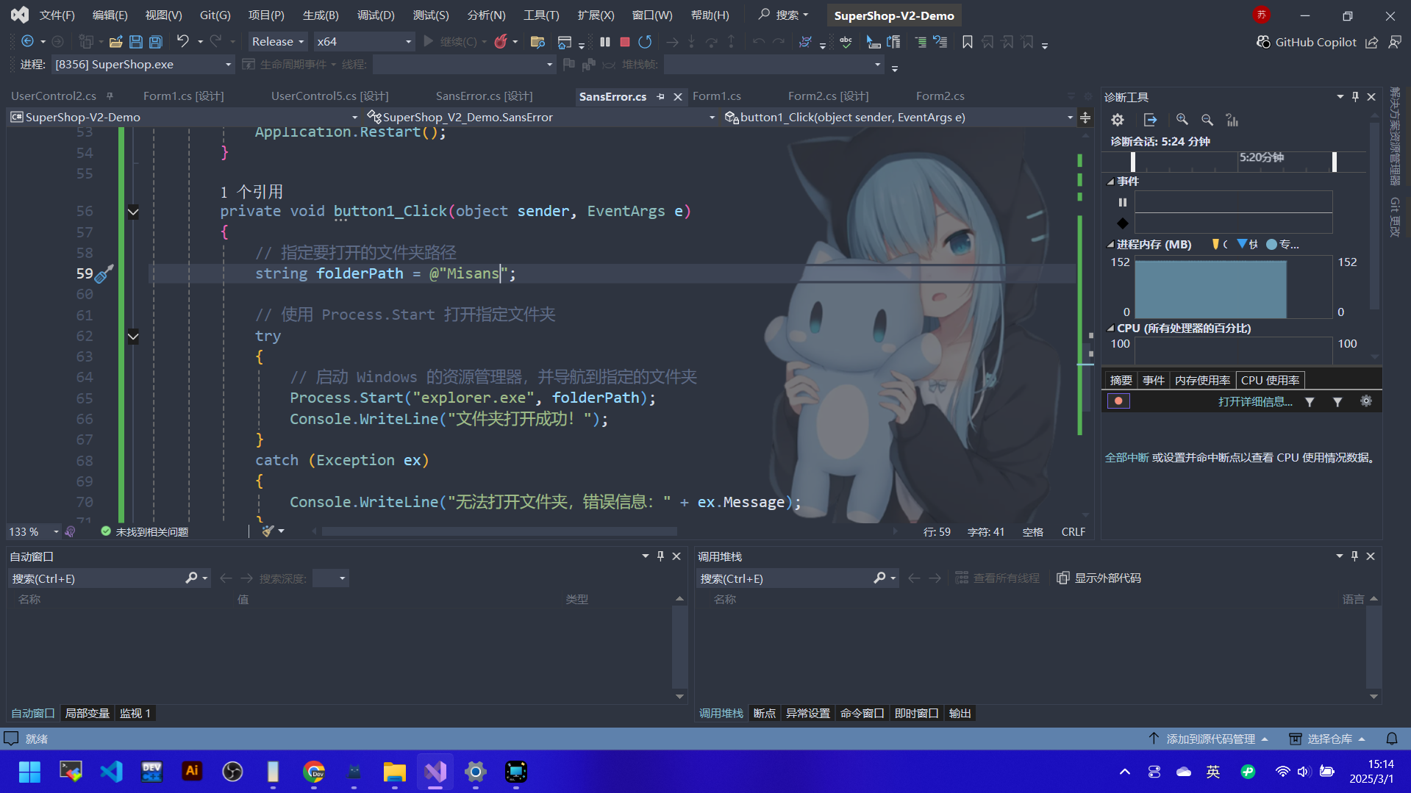Collapse the 事件 section in diagnostics
This screenshot has height=793, width=1411.
click(x=1110, y=182)
